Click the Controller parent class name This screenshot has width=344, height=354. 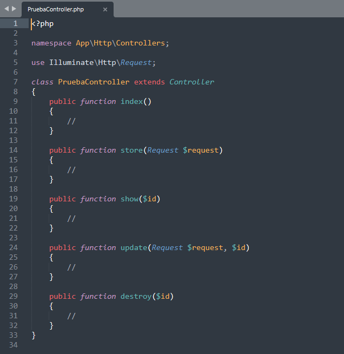coord(191,82)
